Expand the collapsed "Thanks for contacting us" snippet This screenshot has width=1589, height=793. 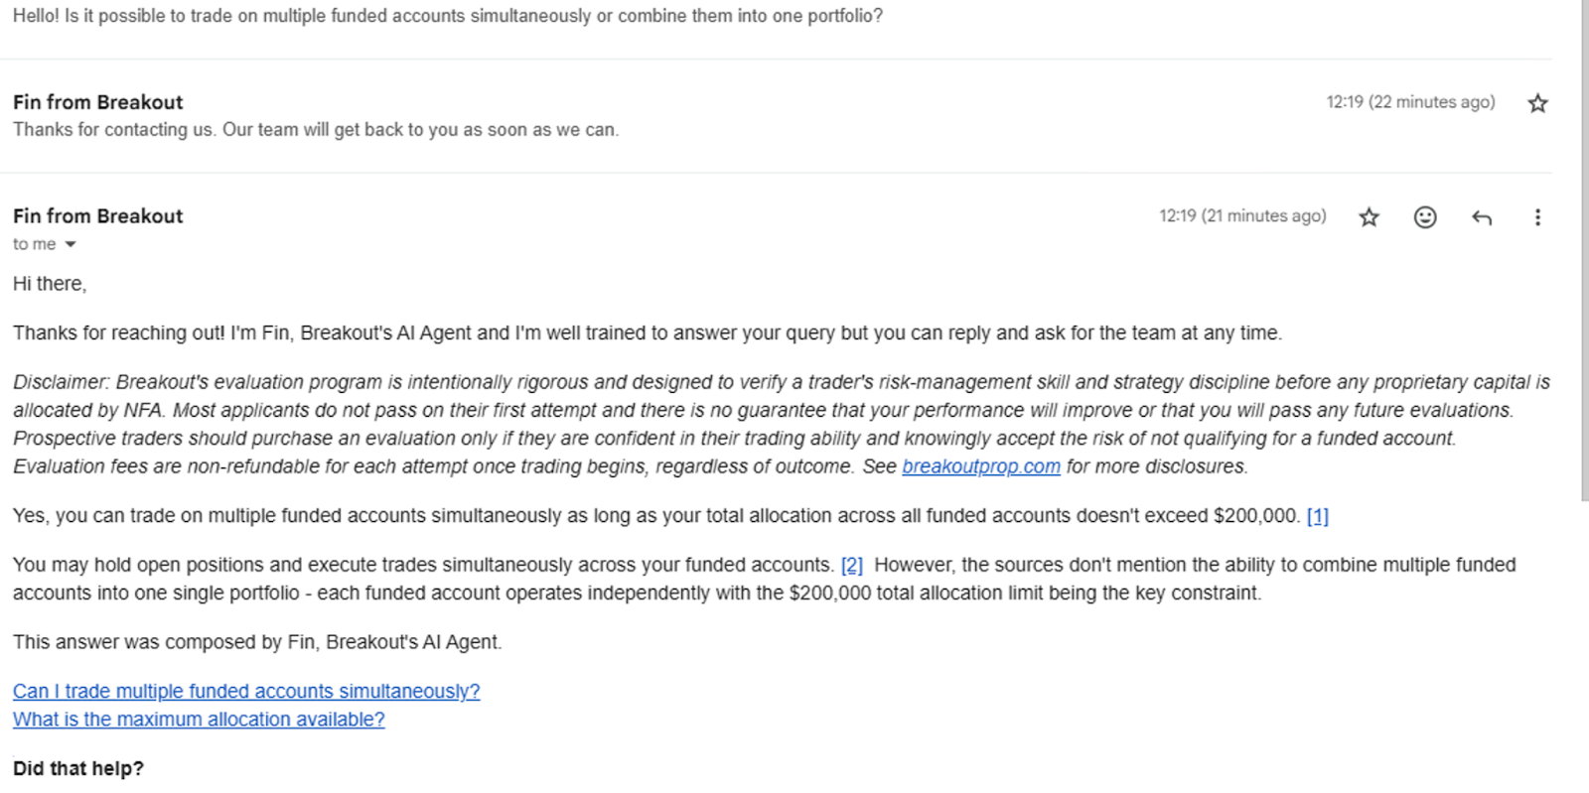[x=316, y=130]
